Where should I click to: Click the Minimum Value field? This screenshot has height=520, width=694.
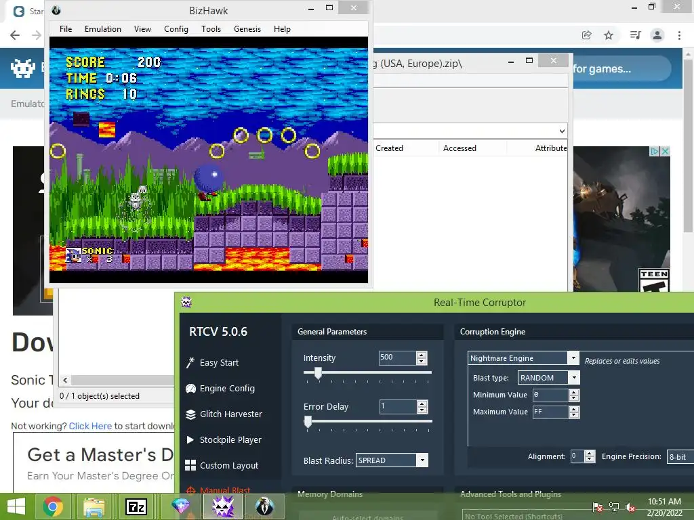coord(550,395)
